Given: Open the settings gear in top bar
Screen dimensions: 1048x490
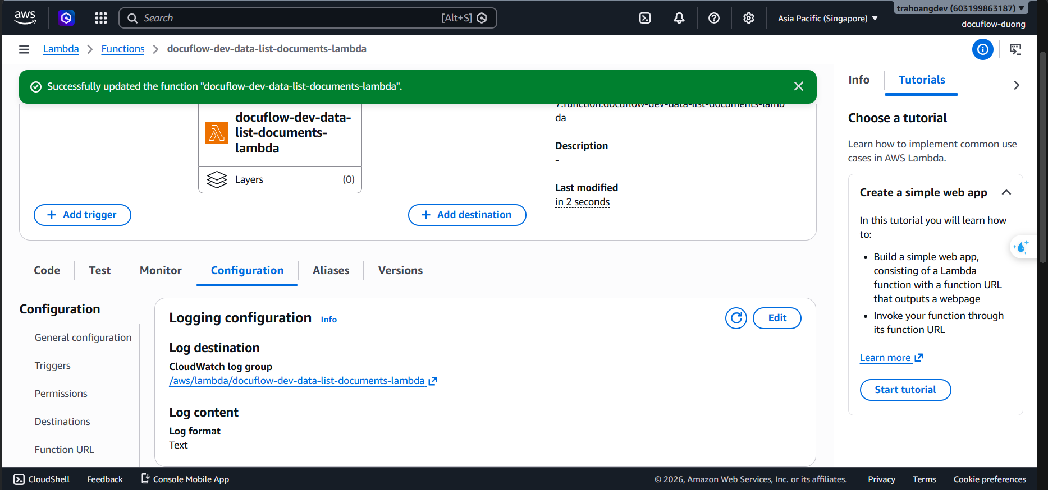Looking at the screenshot, I should [x=749, y=18].
